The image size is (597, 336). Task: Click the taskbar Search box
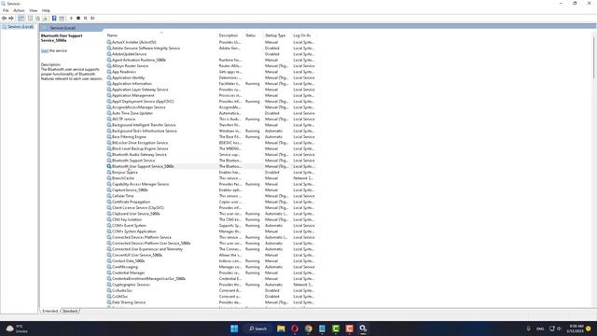coord(258,329)
